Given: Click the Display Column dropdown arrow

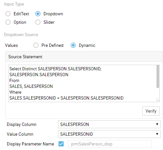Looking at the screenshot, I should (x=157, y=124).
